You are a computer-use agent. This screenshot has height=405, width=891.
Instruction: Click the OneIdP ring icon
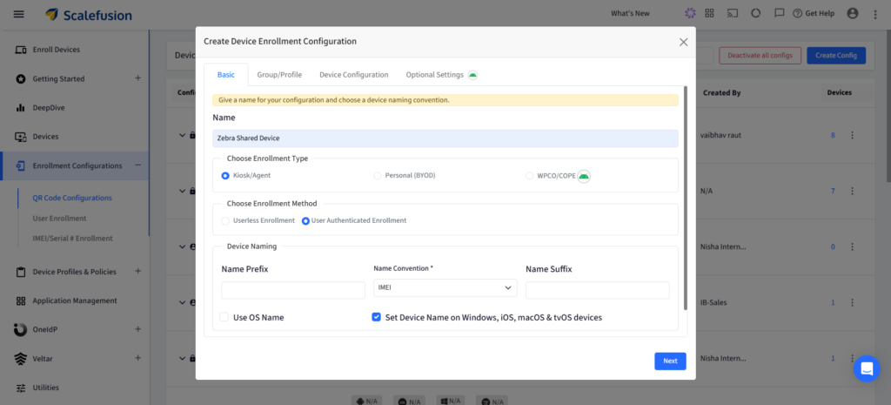pos(21,329)
